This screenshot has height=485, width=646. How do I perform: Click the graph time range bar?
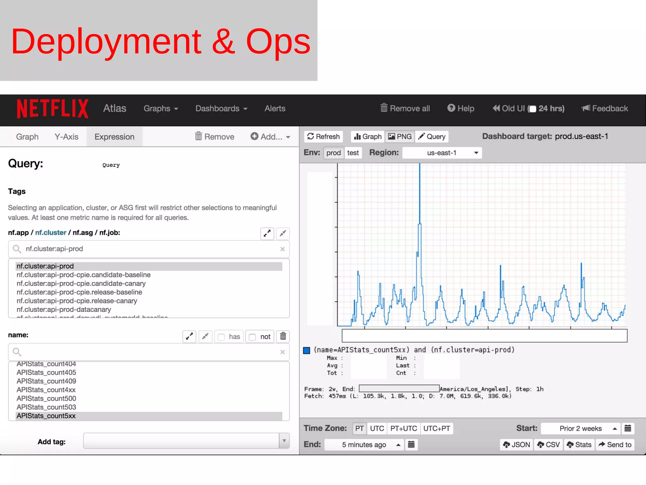[484, 336]
